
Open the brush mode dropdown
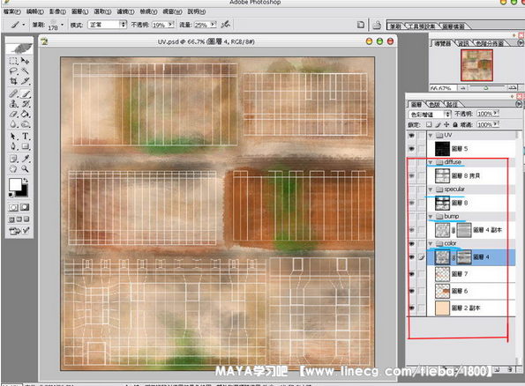click(x=107, y=25)
